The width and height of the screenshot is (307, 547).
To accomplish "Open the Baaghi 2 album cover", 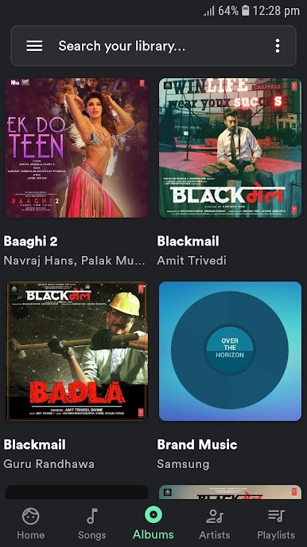I will pos(76,148).
